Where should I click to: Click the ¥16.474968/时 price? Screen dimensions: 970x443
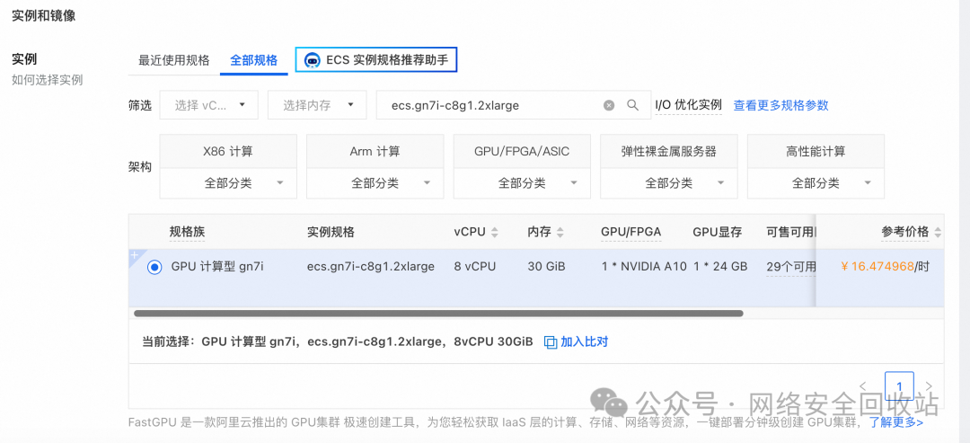(885, 267)
